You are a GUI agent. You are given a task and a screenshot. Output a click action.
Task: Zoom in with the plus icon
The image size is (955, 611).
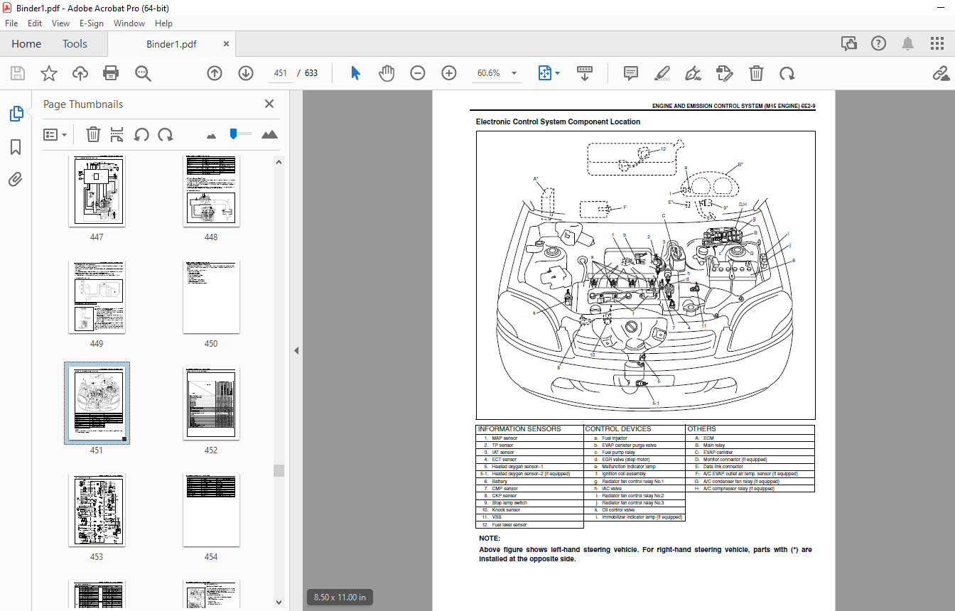click(449, 73)
